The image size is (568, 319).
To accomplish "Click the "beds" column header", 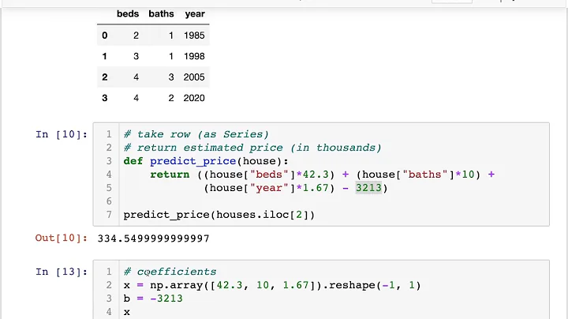I will click(128, 14).
